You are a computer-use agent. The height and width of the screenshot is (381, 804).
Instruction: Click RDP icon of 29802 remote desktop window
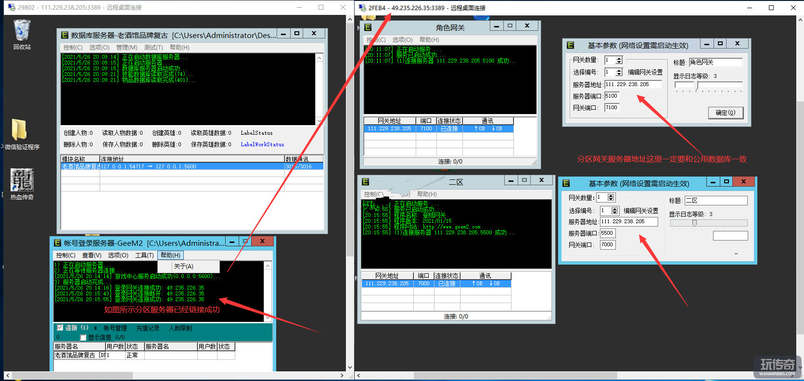coord(11,8)
